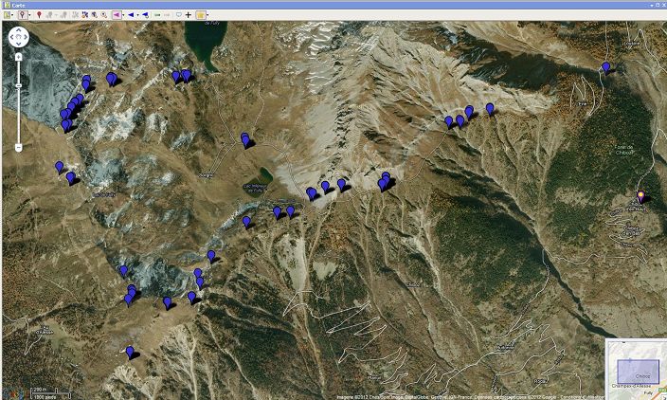Viewport: 667px width, 400px height.
Task: Click the magenta left-arrow toolbar icon
Action: point(117,15)
